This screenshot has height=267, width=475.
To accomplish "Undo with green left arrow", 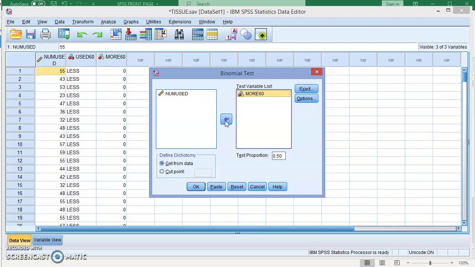I will pyautogui.click(x=82, y=35).
